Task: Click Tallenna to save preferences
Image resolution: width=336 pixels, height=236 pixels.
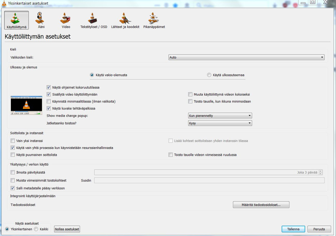Action: click(293, 229)
